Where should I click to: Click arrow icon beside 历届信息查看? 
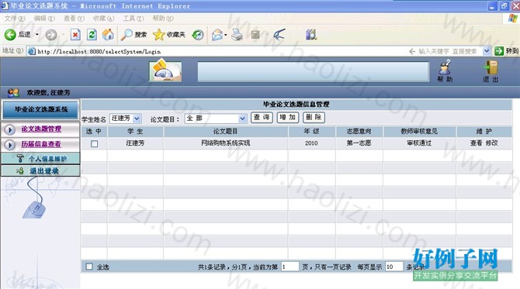tap(10, 145)
